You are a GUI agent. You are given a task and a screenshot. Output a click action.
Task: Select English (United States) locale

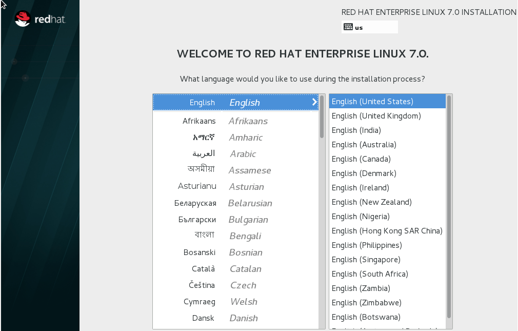(387, 101)
